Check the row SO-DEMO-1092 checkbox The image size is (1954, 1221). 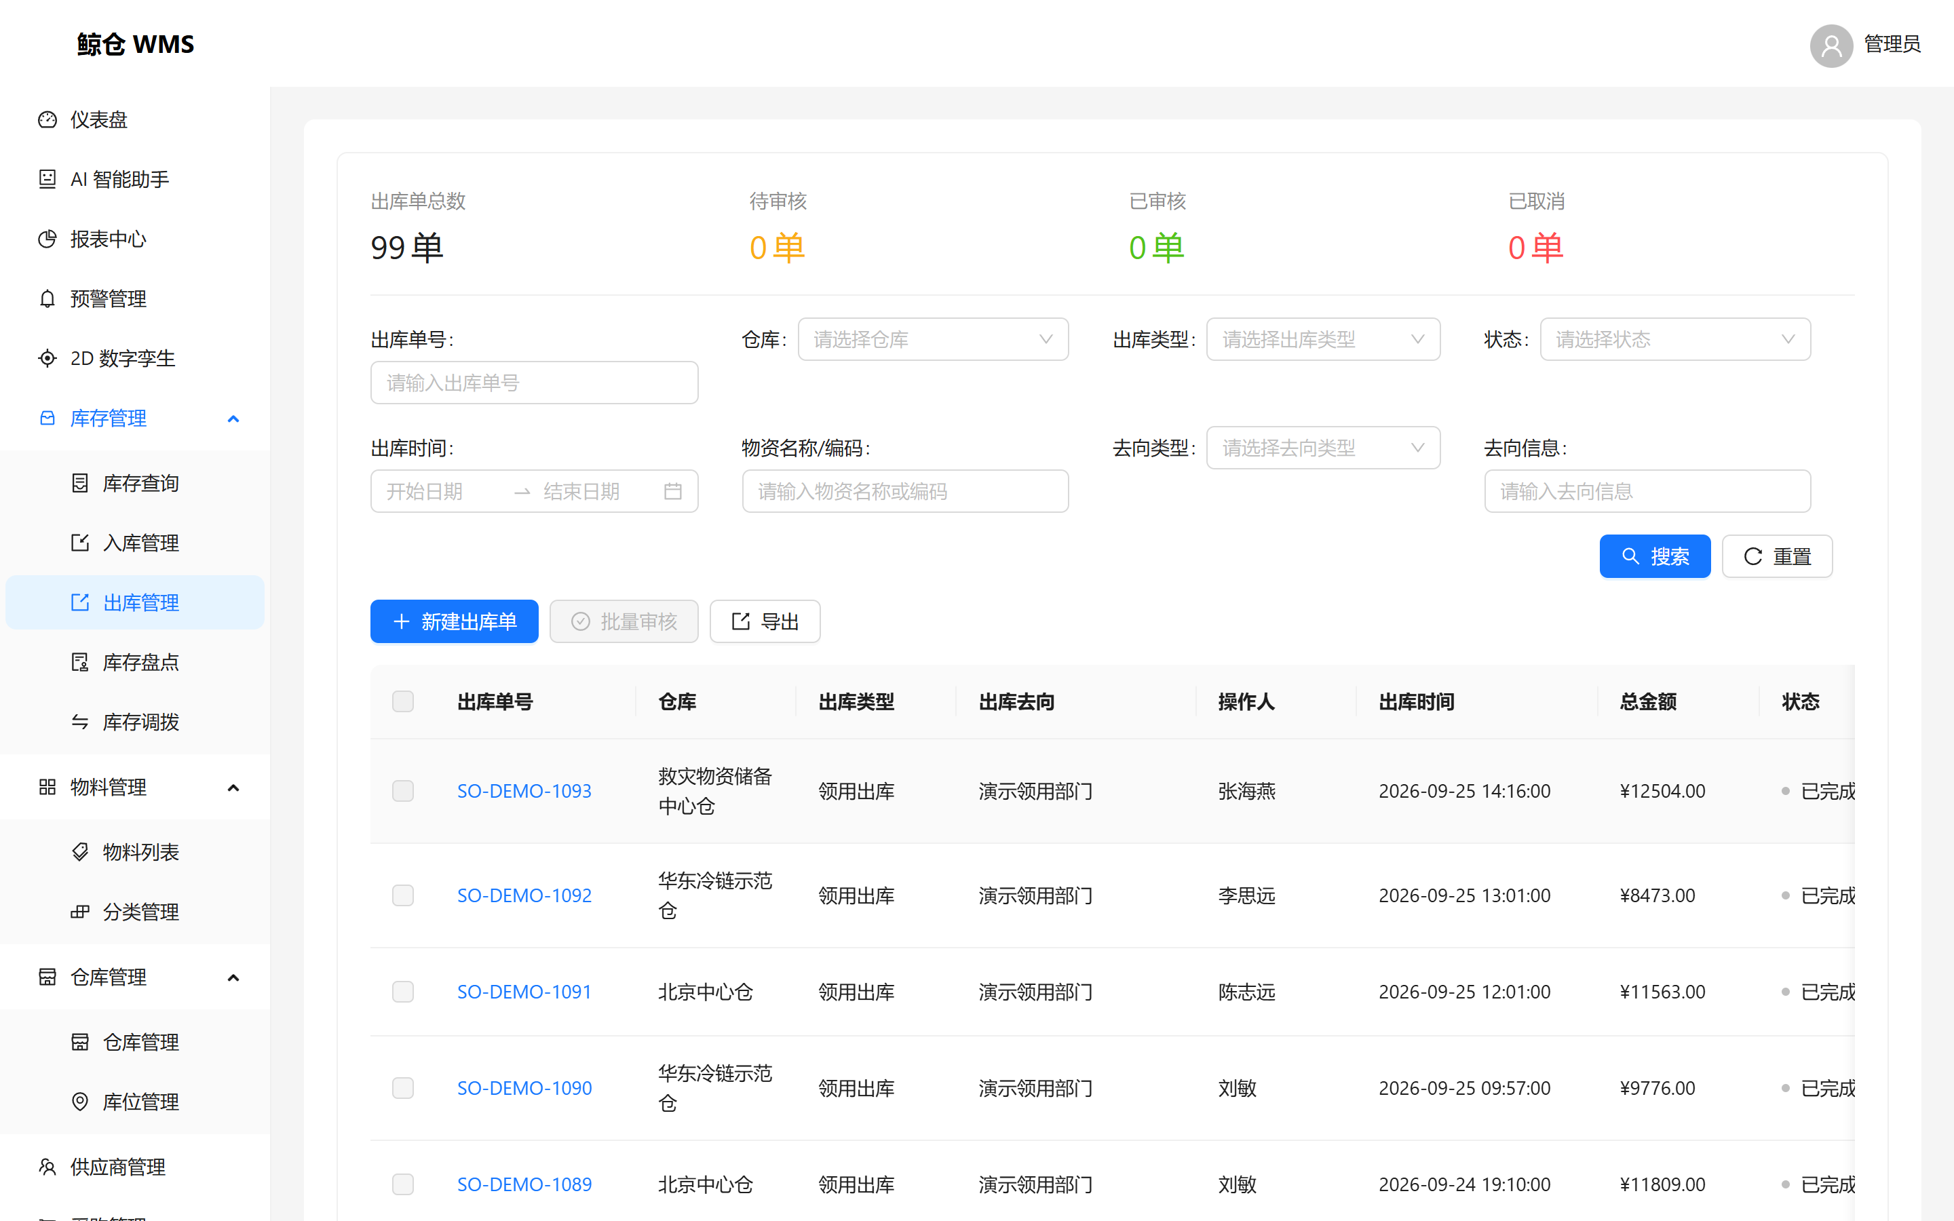pos(403,895)
